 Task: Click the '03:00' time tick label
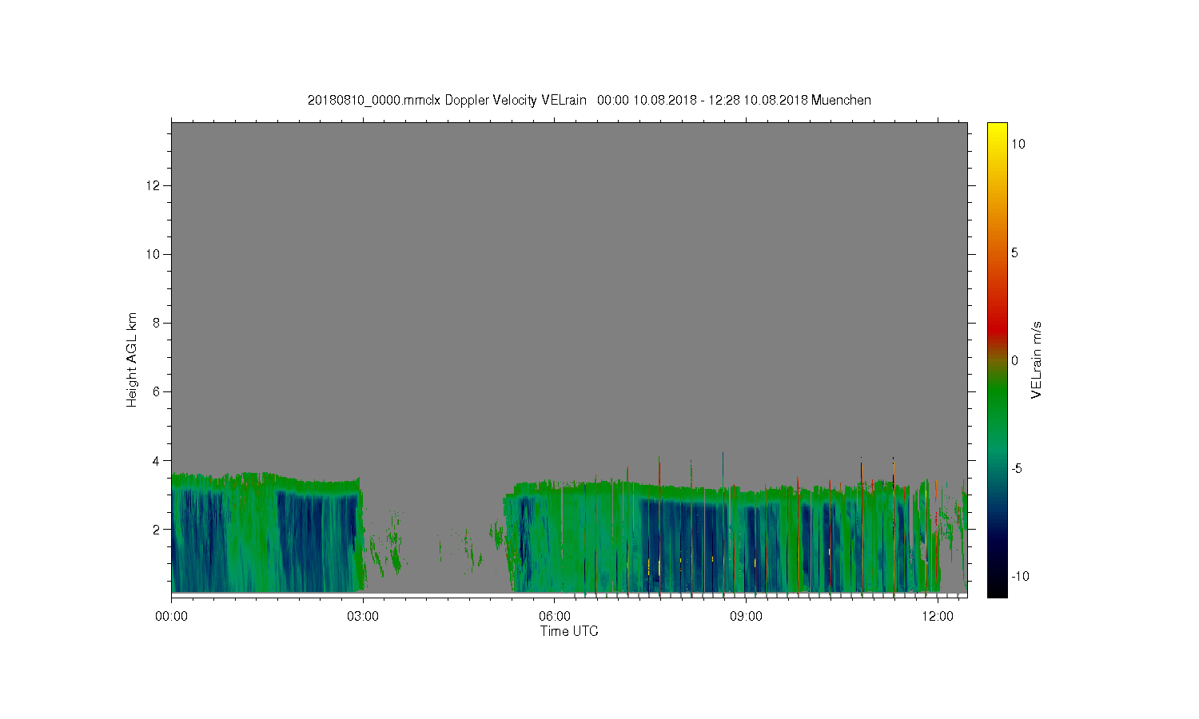(363, 617)
